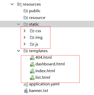The height and width of the screenshot is (95, 94).
Task: Expand the css folder arrow
Action: [24, 31]
